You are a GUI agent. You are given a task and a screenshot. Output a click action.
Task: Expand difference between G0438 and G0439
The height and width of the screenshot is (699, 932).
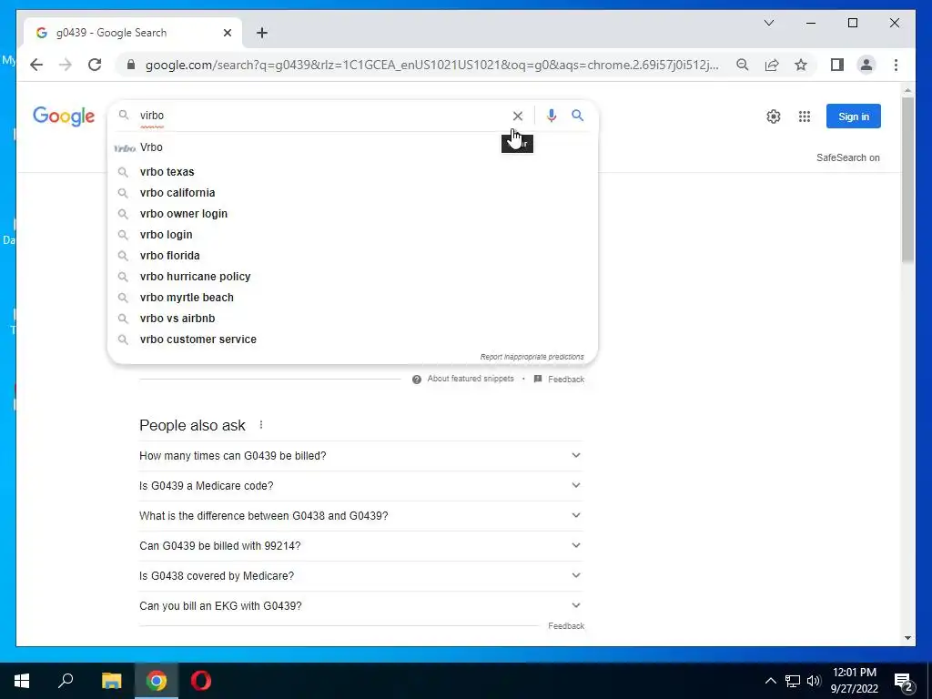coord(360,516)
